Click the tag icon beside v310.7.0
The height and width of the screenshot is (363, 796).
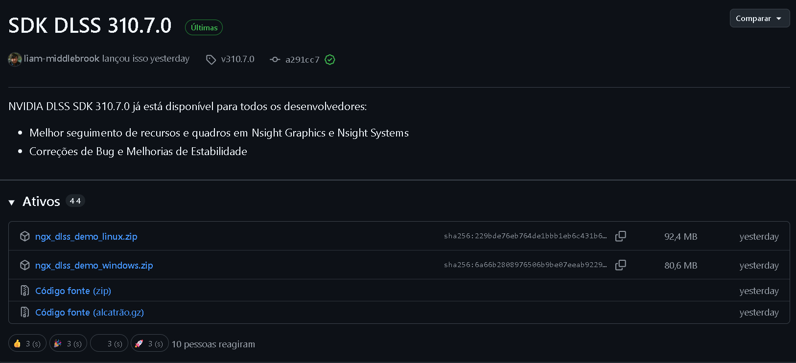coord(211,60)
